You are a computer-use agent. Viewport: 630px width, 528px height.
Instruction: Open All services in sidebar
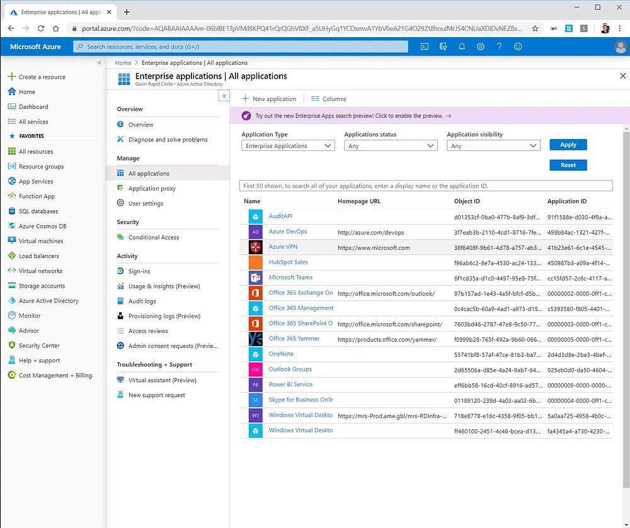tap(33, 121)
